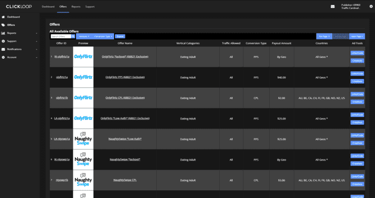Screen dimensions: 375x198
Task: Open the Conversion Type filter dropdown
Action: [103, 36]
